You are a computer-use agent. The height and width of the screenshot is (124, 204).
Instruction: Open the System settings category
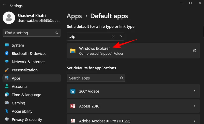point(32,45)
